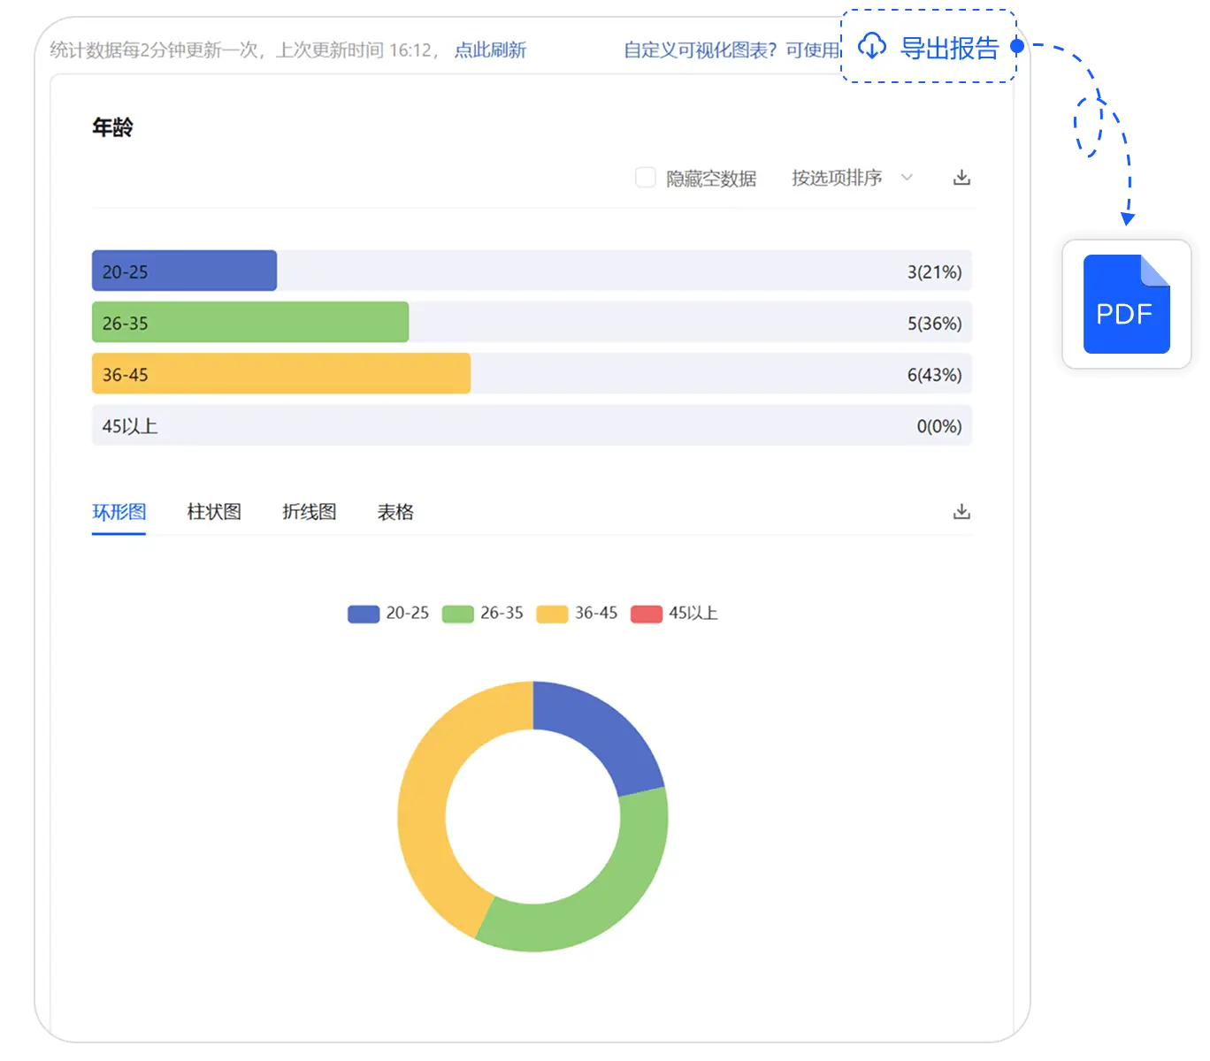Click the 导出报告 cloud download icon
This screenshot has width=1210, height=1061.
(872, 46)
